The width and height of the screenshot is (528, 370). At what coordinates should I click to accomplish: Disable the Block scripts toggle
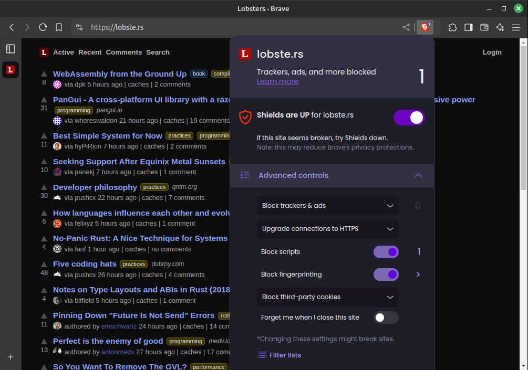click(x=386, y=252)
